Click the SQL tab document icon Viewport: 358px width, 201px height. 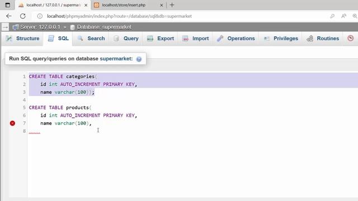click(51, 39)
